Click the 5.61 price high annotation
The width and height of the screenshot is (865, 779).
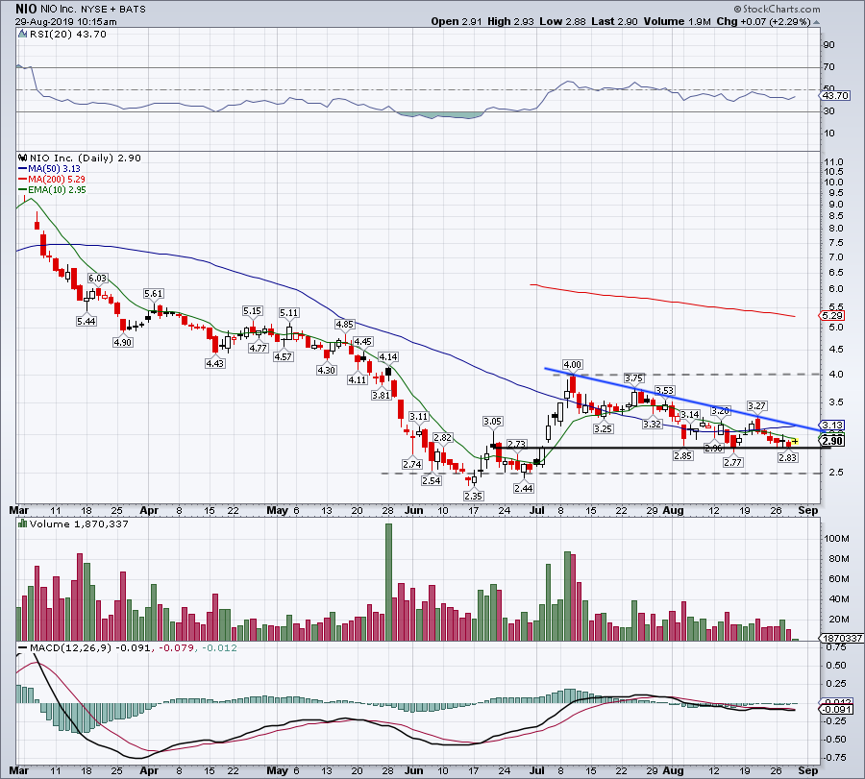point(154,294)
